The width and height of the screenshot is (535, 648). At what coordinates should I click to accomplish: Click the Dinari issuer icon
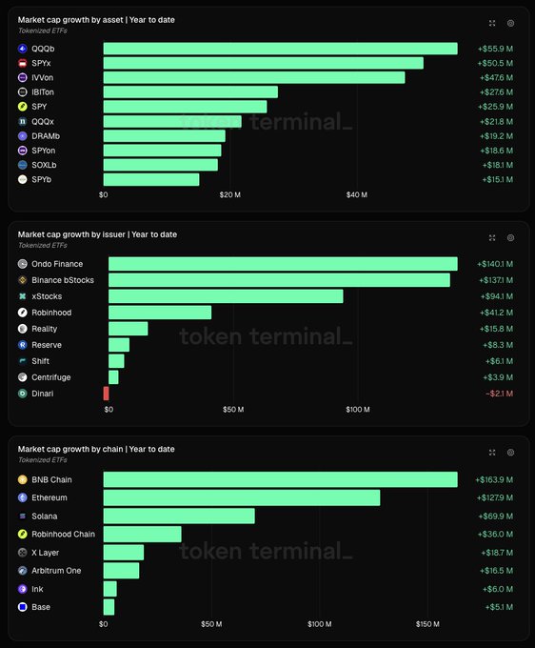23,394
